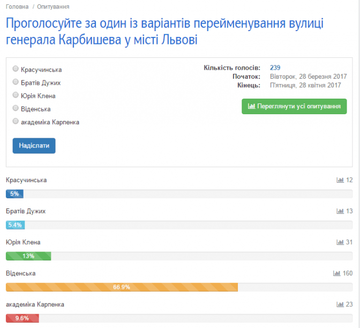This screenshot has height=328, width=360.
Task: Choose академіка Карпенка radio option
Action: coord(16,122)
